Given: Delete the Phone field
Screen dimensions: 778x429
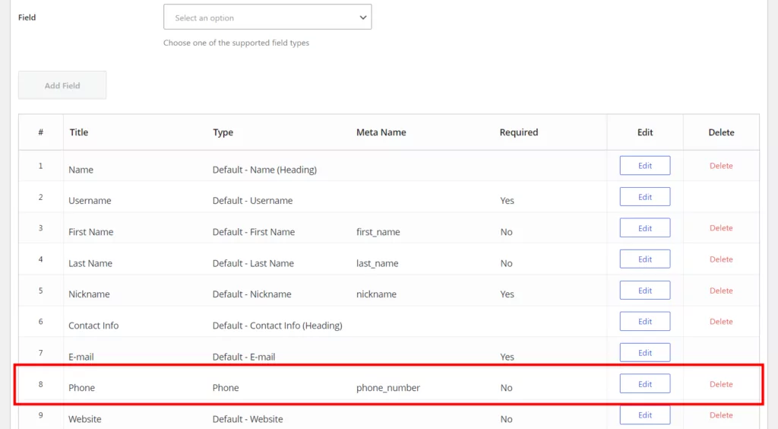Looking at the screenshot, I should point(721,384).
